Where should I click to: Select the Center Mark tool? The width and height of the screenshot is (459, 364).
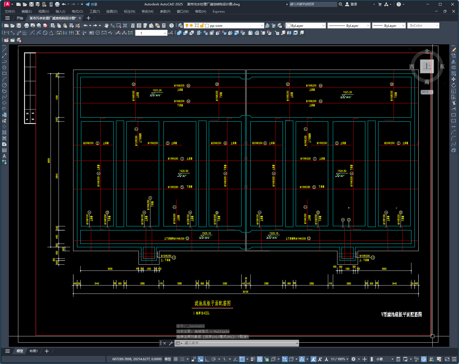click(x=98, y=33)
